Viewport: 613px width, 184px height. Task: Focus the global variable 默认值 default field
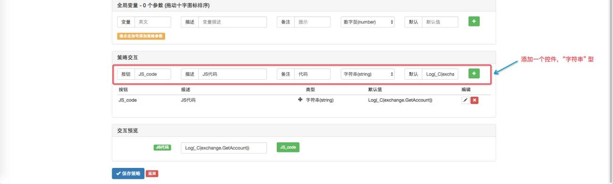(x=440, y=22)
